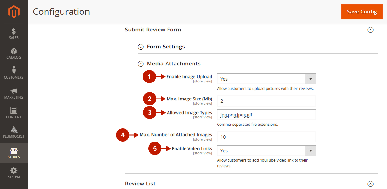Open the Customers sidebar icon
This screenshot has height=189, width=387.
coord(14,70)
